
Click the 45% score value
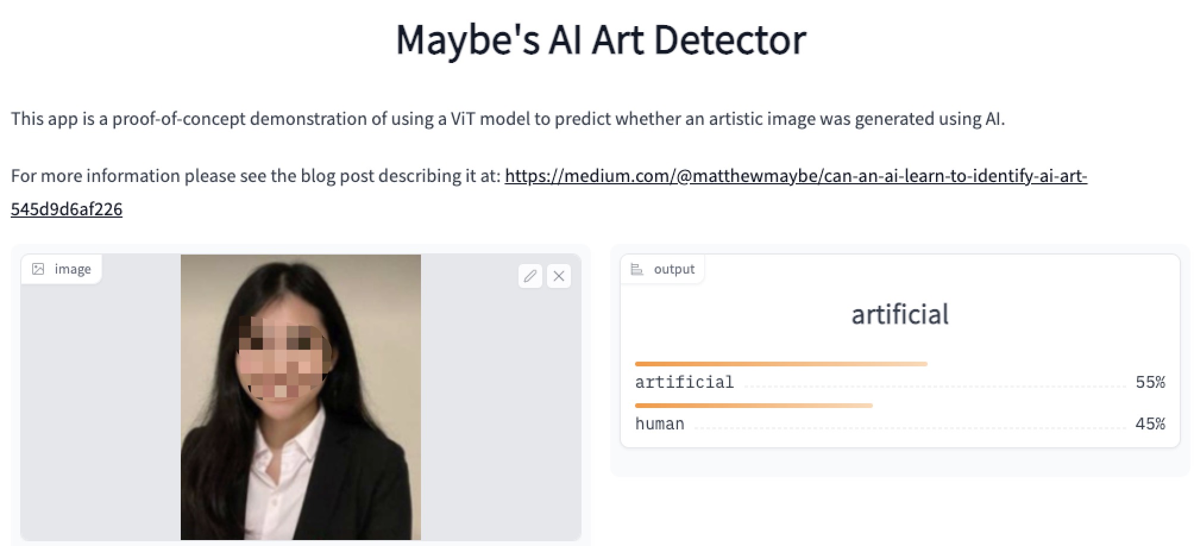(1150, 423)
